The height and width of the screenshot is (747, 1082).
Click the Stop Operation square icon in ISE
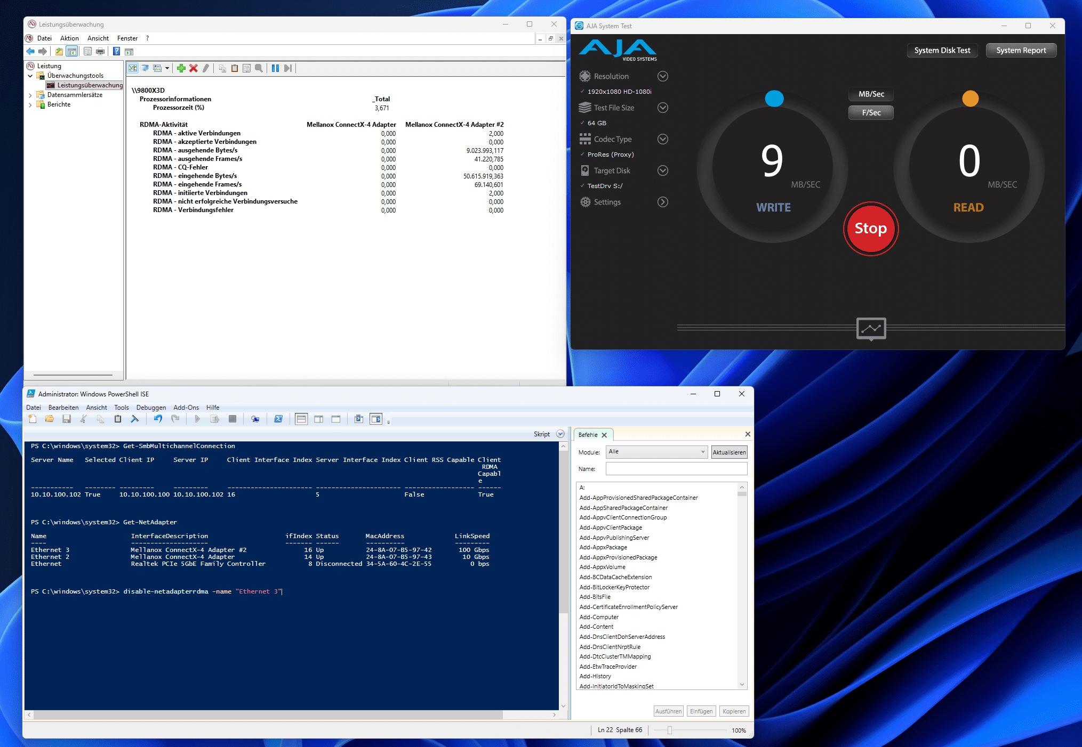(x=233, y=419)
